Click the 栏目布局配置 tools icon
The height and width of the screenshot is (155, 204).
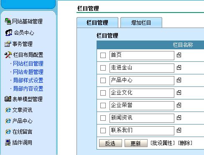[x=8, y=55]
